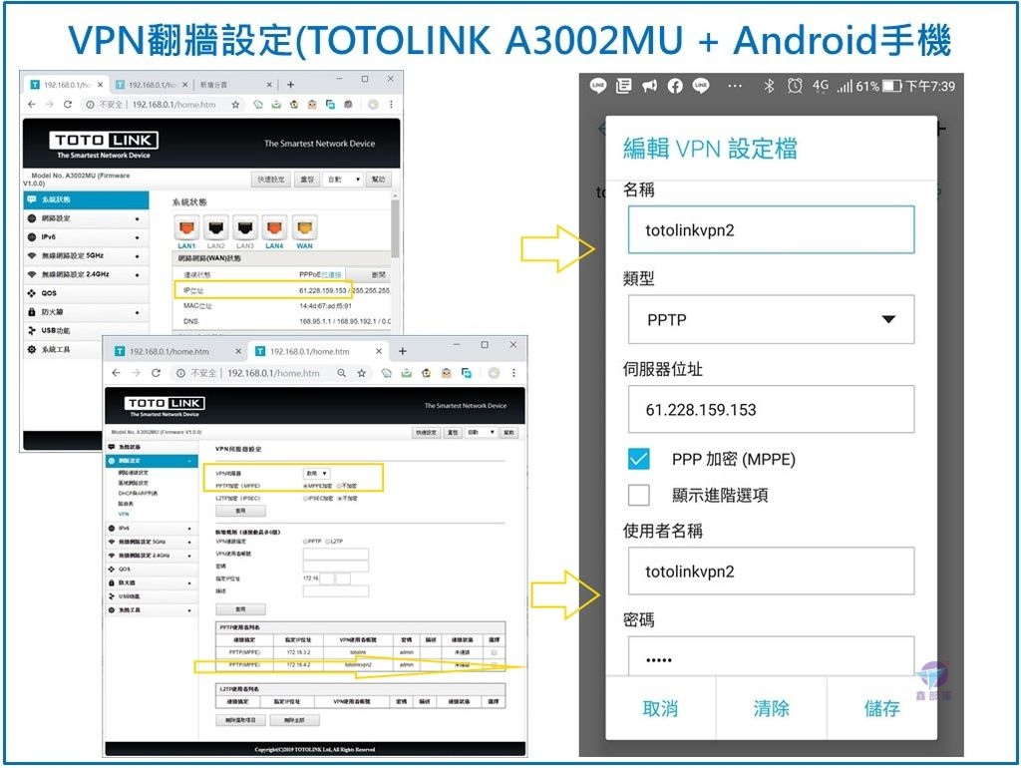Expand IPv6 menu in back window sidebar
The height and width of the screenshot is (768, 1021).
click(86, 237)
